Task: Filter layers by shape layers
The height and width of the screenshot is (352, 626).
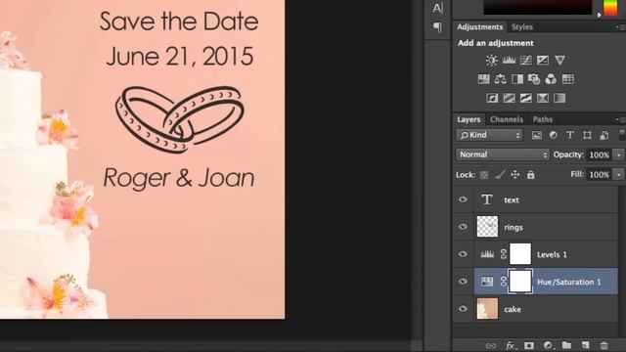Action: click(587, 135)
